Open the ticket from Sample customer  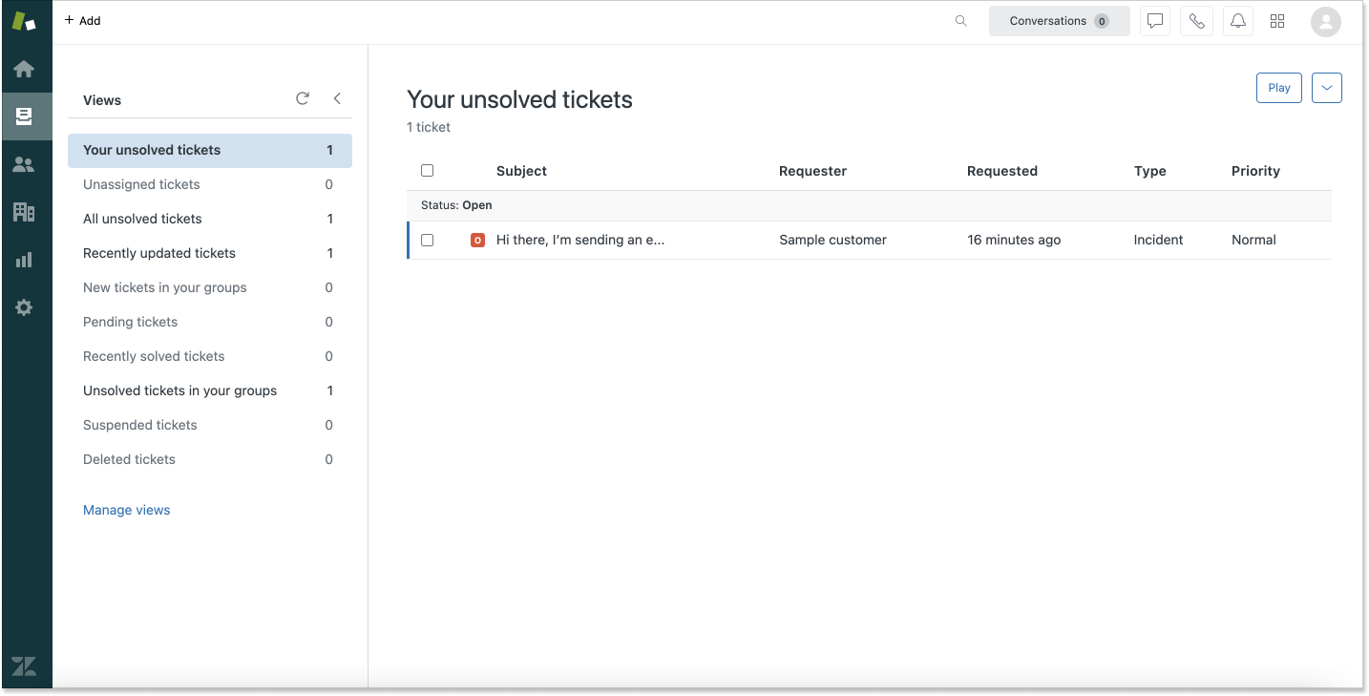[x=579, y=240]
